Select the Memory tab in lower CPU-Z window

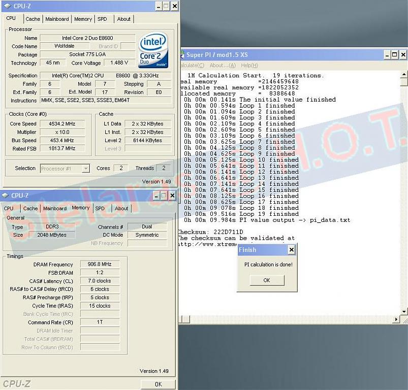coord(80,208)
